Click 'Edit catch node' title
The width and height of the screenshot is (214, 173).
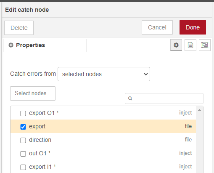tap(27, 10)
